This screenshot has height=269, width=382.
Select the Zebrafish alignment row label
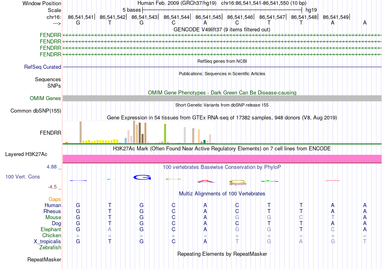(50, 248)
